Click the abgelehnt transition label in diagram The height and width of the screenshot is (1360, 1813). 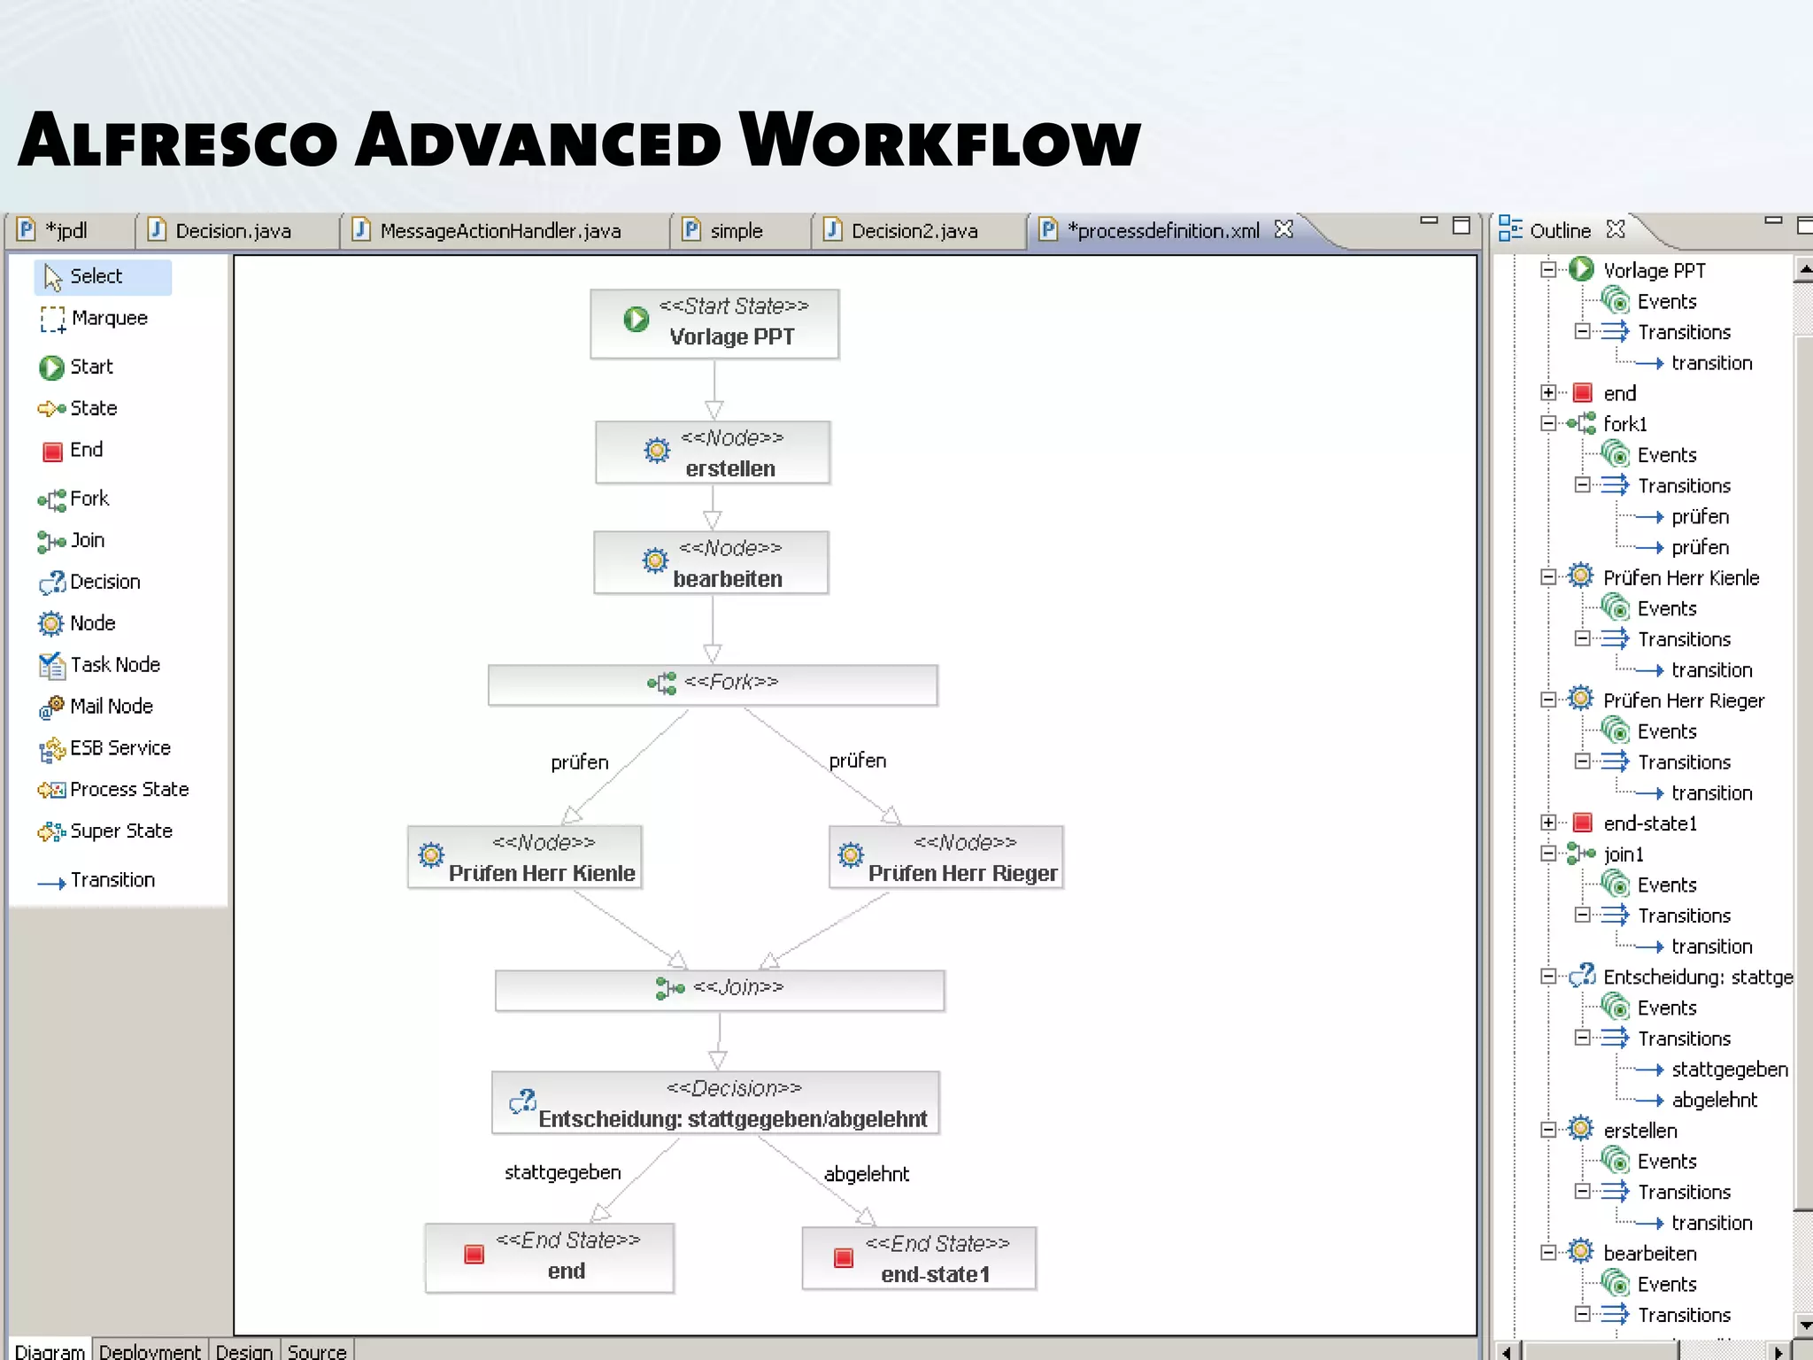[867, 1174]
